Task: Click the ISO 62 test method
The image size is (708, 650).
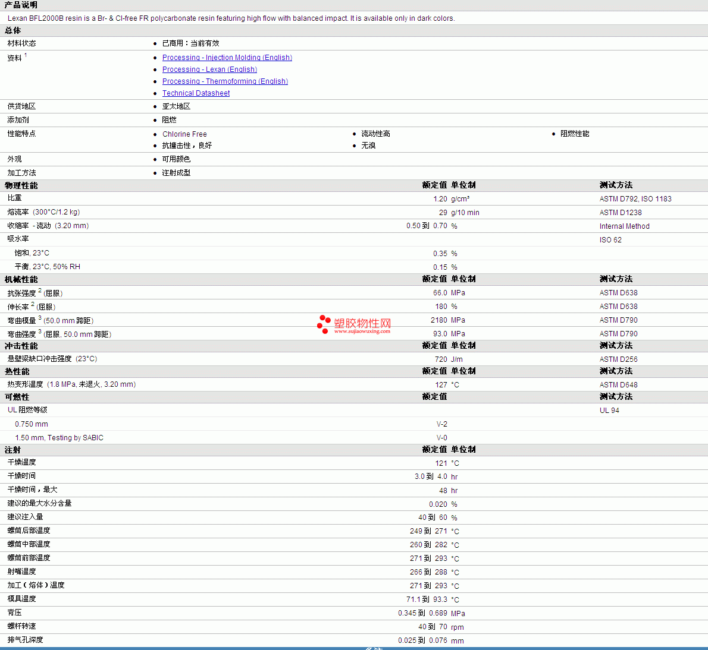Action: (x=610, y=240)
